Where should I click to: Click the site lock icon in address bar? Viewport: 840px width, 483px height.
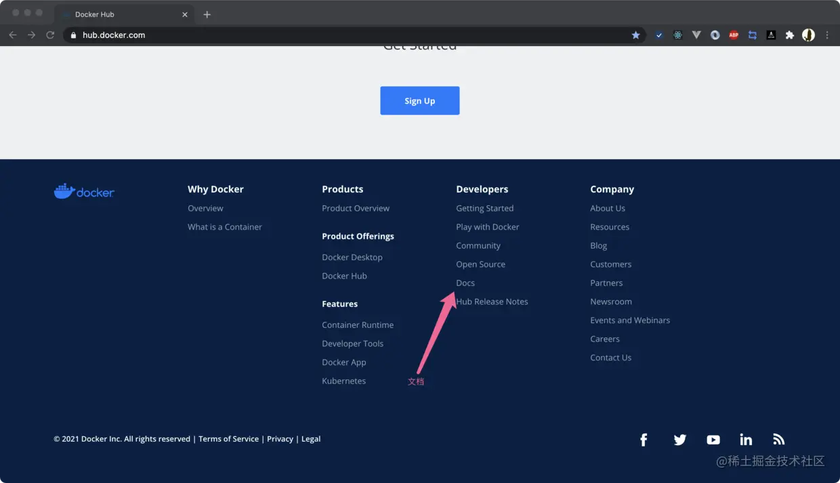(74, 35)
